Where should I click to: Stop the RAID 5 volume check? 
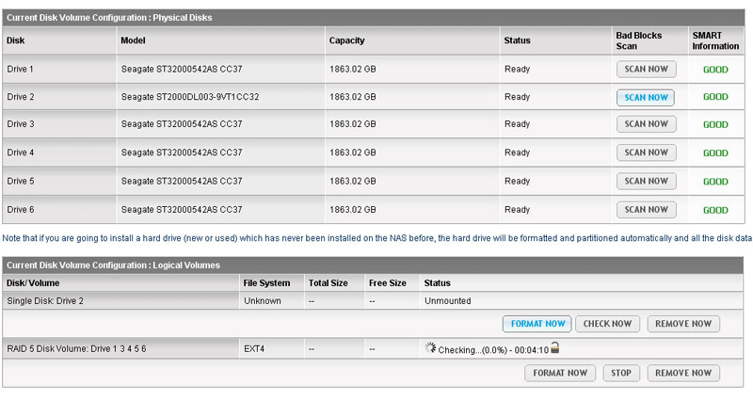pyautogui.click(x=620, y=373)
